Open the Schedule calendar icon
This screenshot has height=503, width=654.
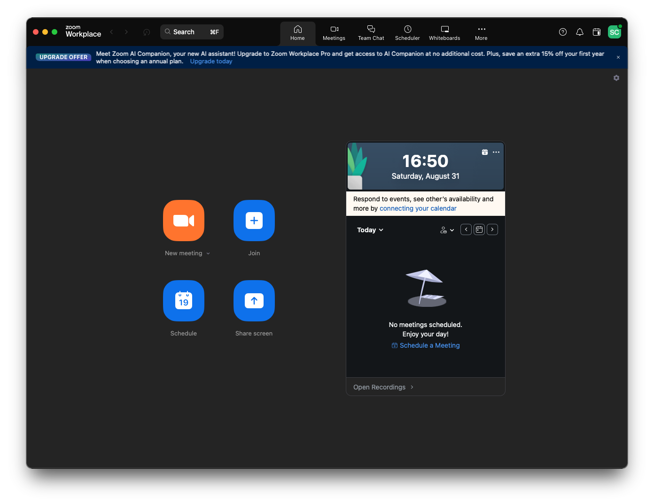[x=184, y=301]
